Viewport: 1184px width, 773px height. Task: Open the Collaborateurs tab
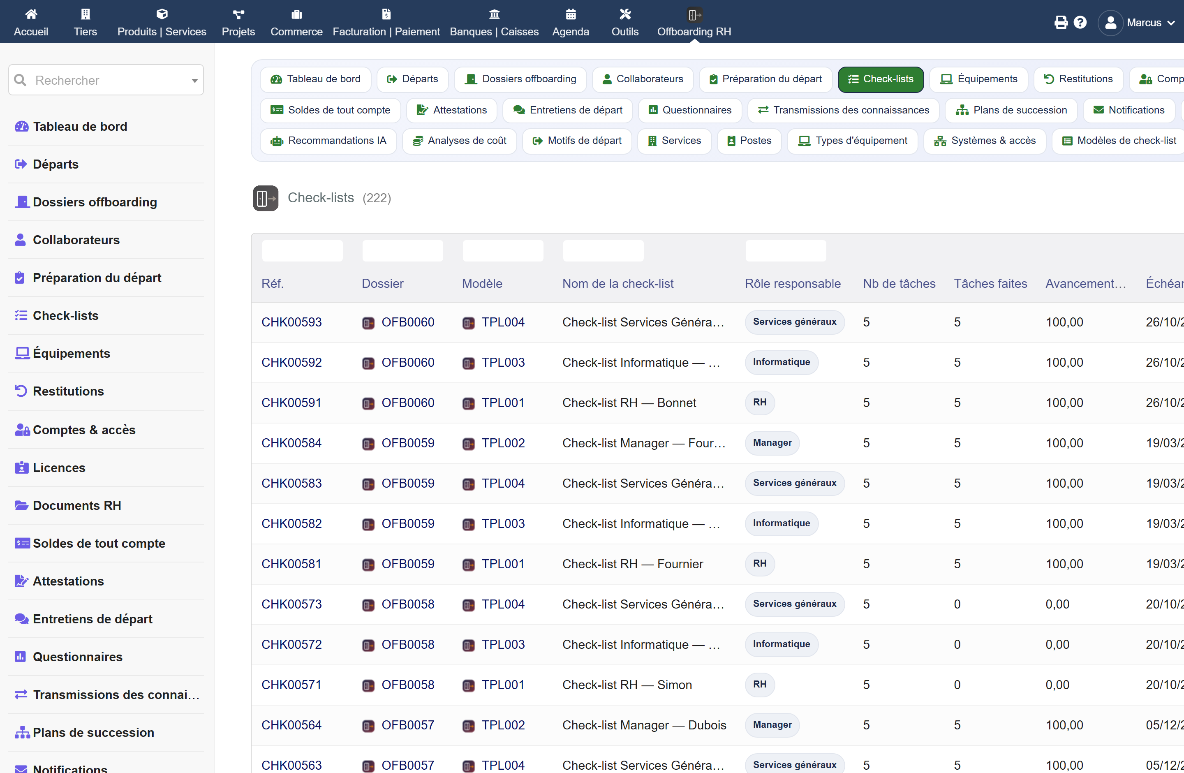point(643,79)
